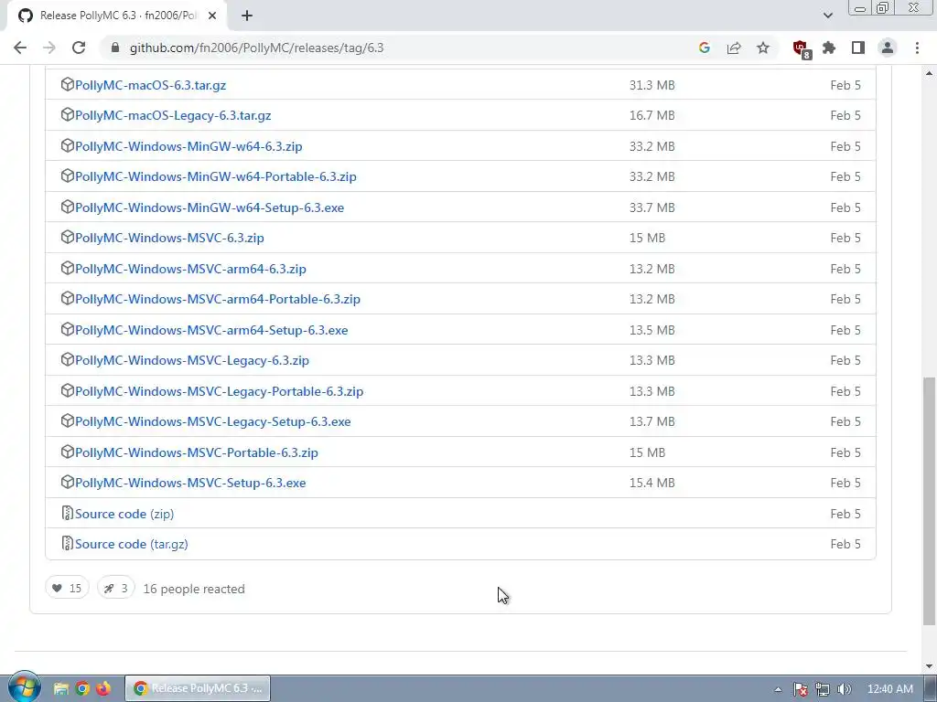Download PollyMC-macOS-Legacy-6.3.tar.gz
The height and width of the screenshot is (702, 937).
point(173,115)
